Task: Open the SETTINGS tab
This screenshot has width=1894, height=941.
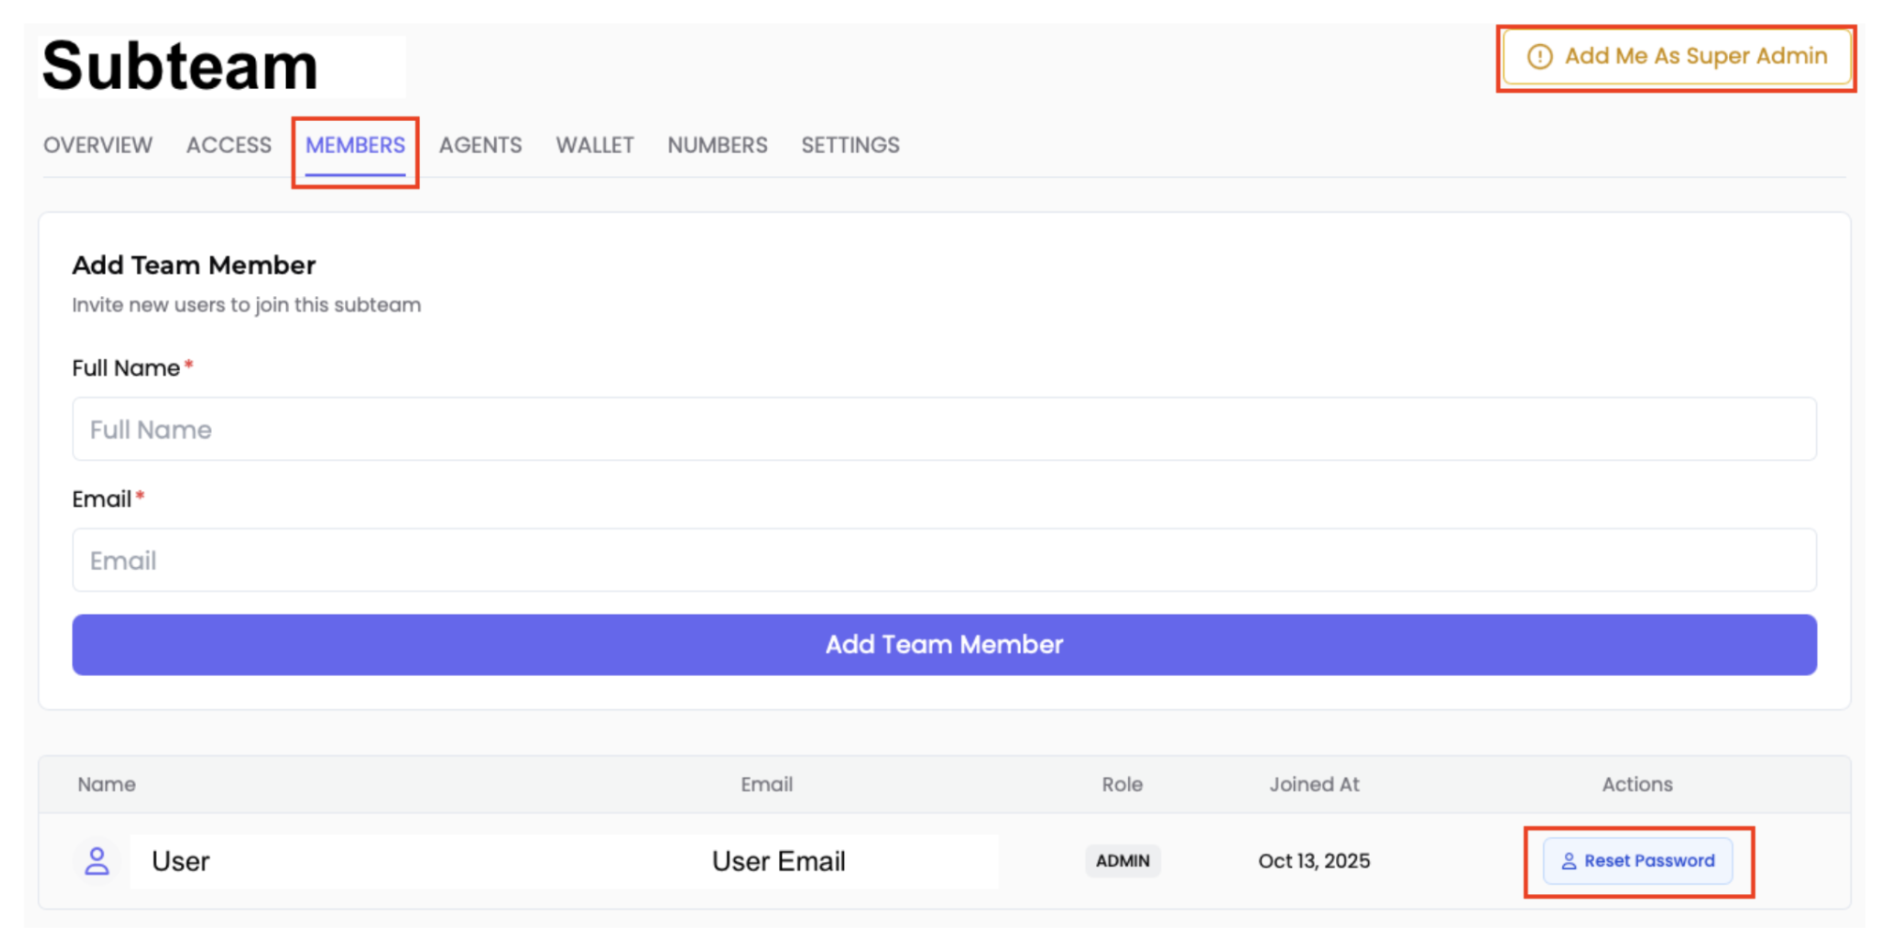Action: (849, 145)
